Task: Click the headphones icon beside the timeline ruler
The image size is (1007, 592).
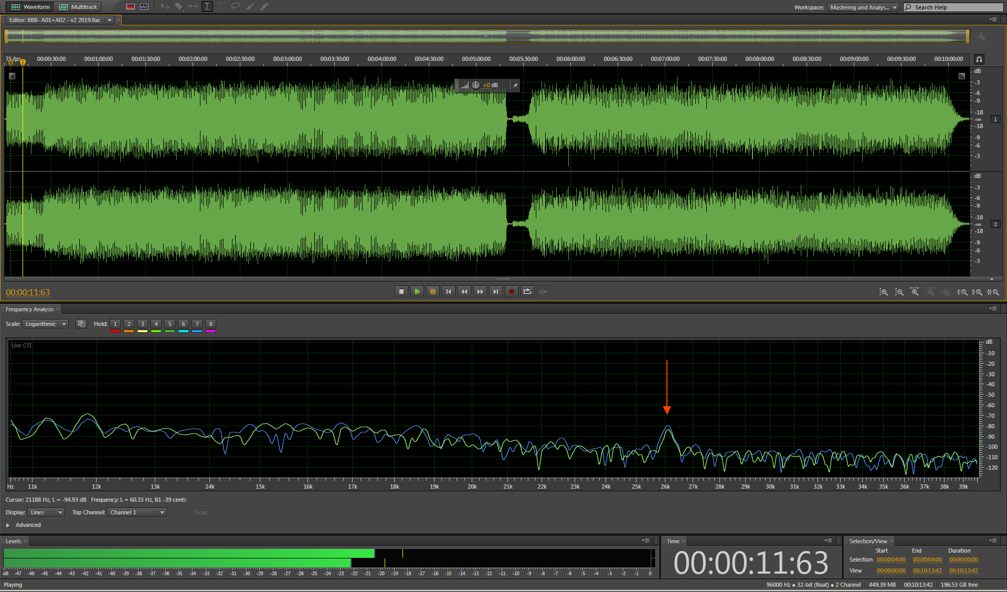Action: click(979, 59)
